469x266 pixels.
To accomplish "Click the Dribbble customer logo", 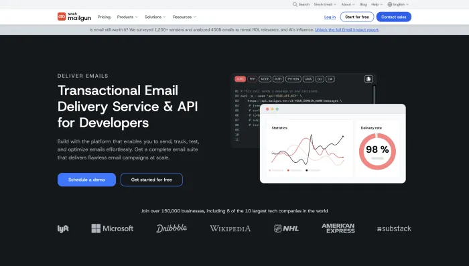I will (x=172, y=228).
